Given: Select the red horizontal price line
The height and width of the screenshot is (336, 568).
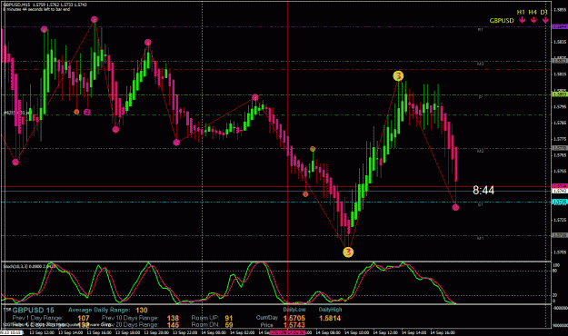Looking at the screenshot, I should pyautogui.click(x=275, y=186).
